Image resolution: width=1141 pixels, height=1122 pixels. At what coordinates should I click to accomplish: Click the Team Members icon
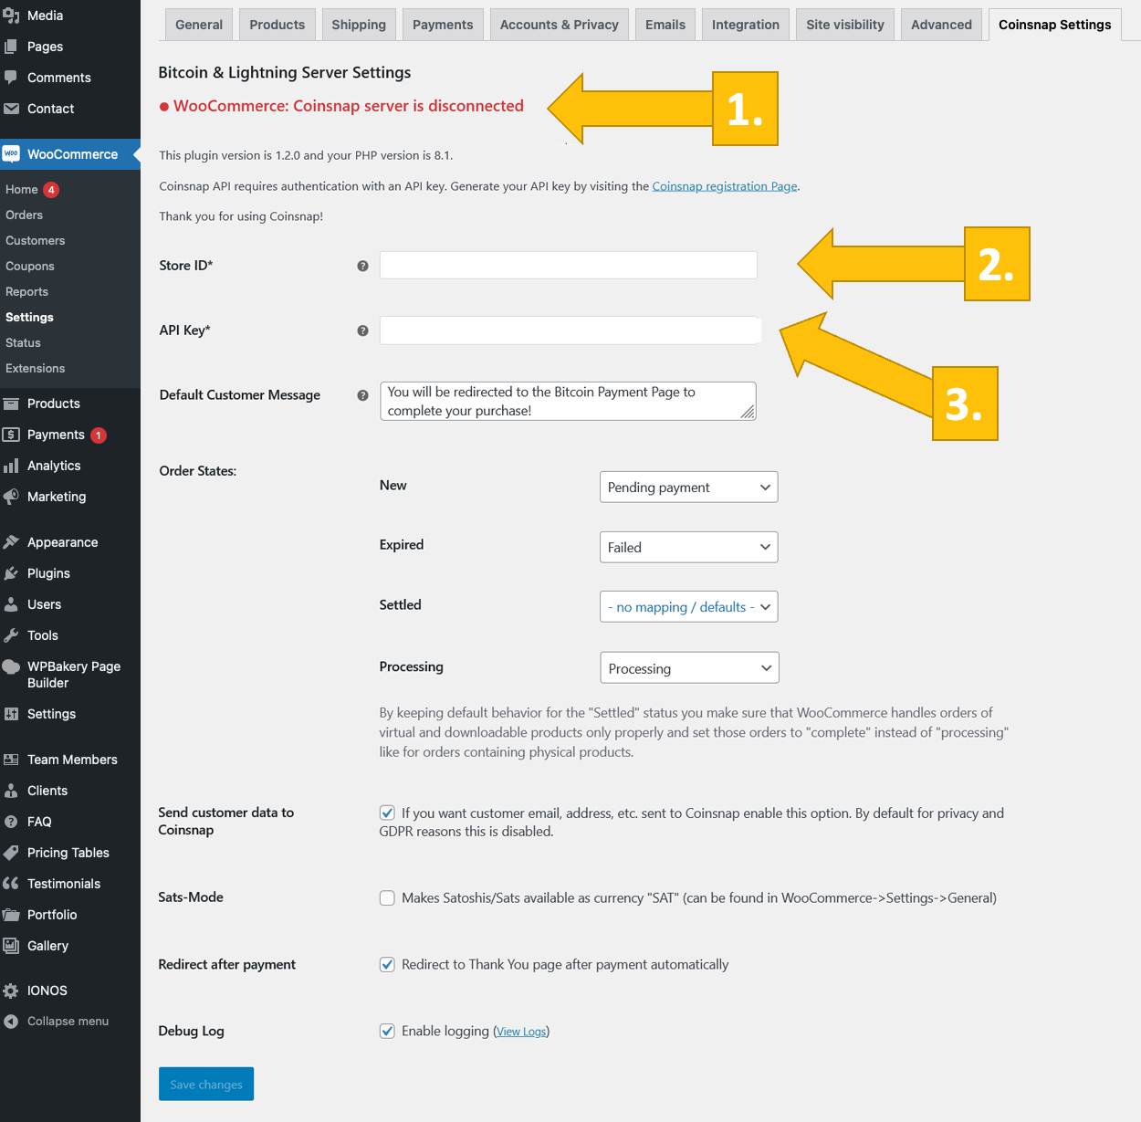[11, 760]
